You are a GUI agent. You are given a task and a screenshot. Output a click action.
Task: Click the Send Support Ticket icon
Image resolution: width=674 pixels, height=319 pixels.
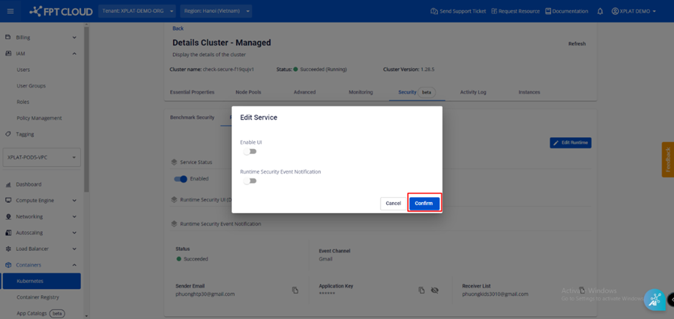(x=434, y=11)
